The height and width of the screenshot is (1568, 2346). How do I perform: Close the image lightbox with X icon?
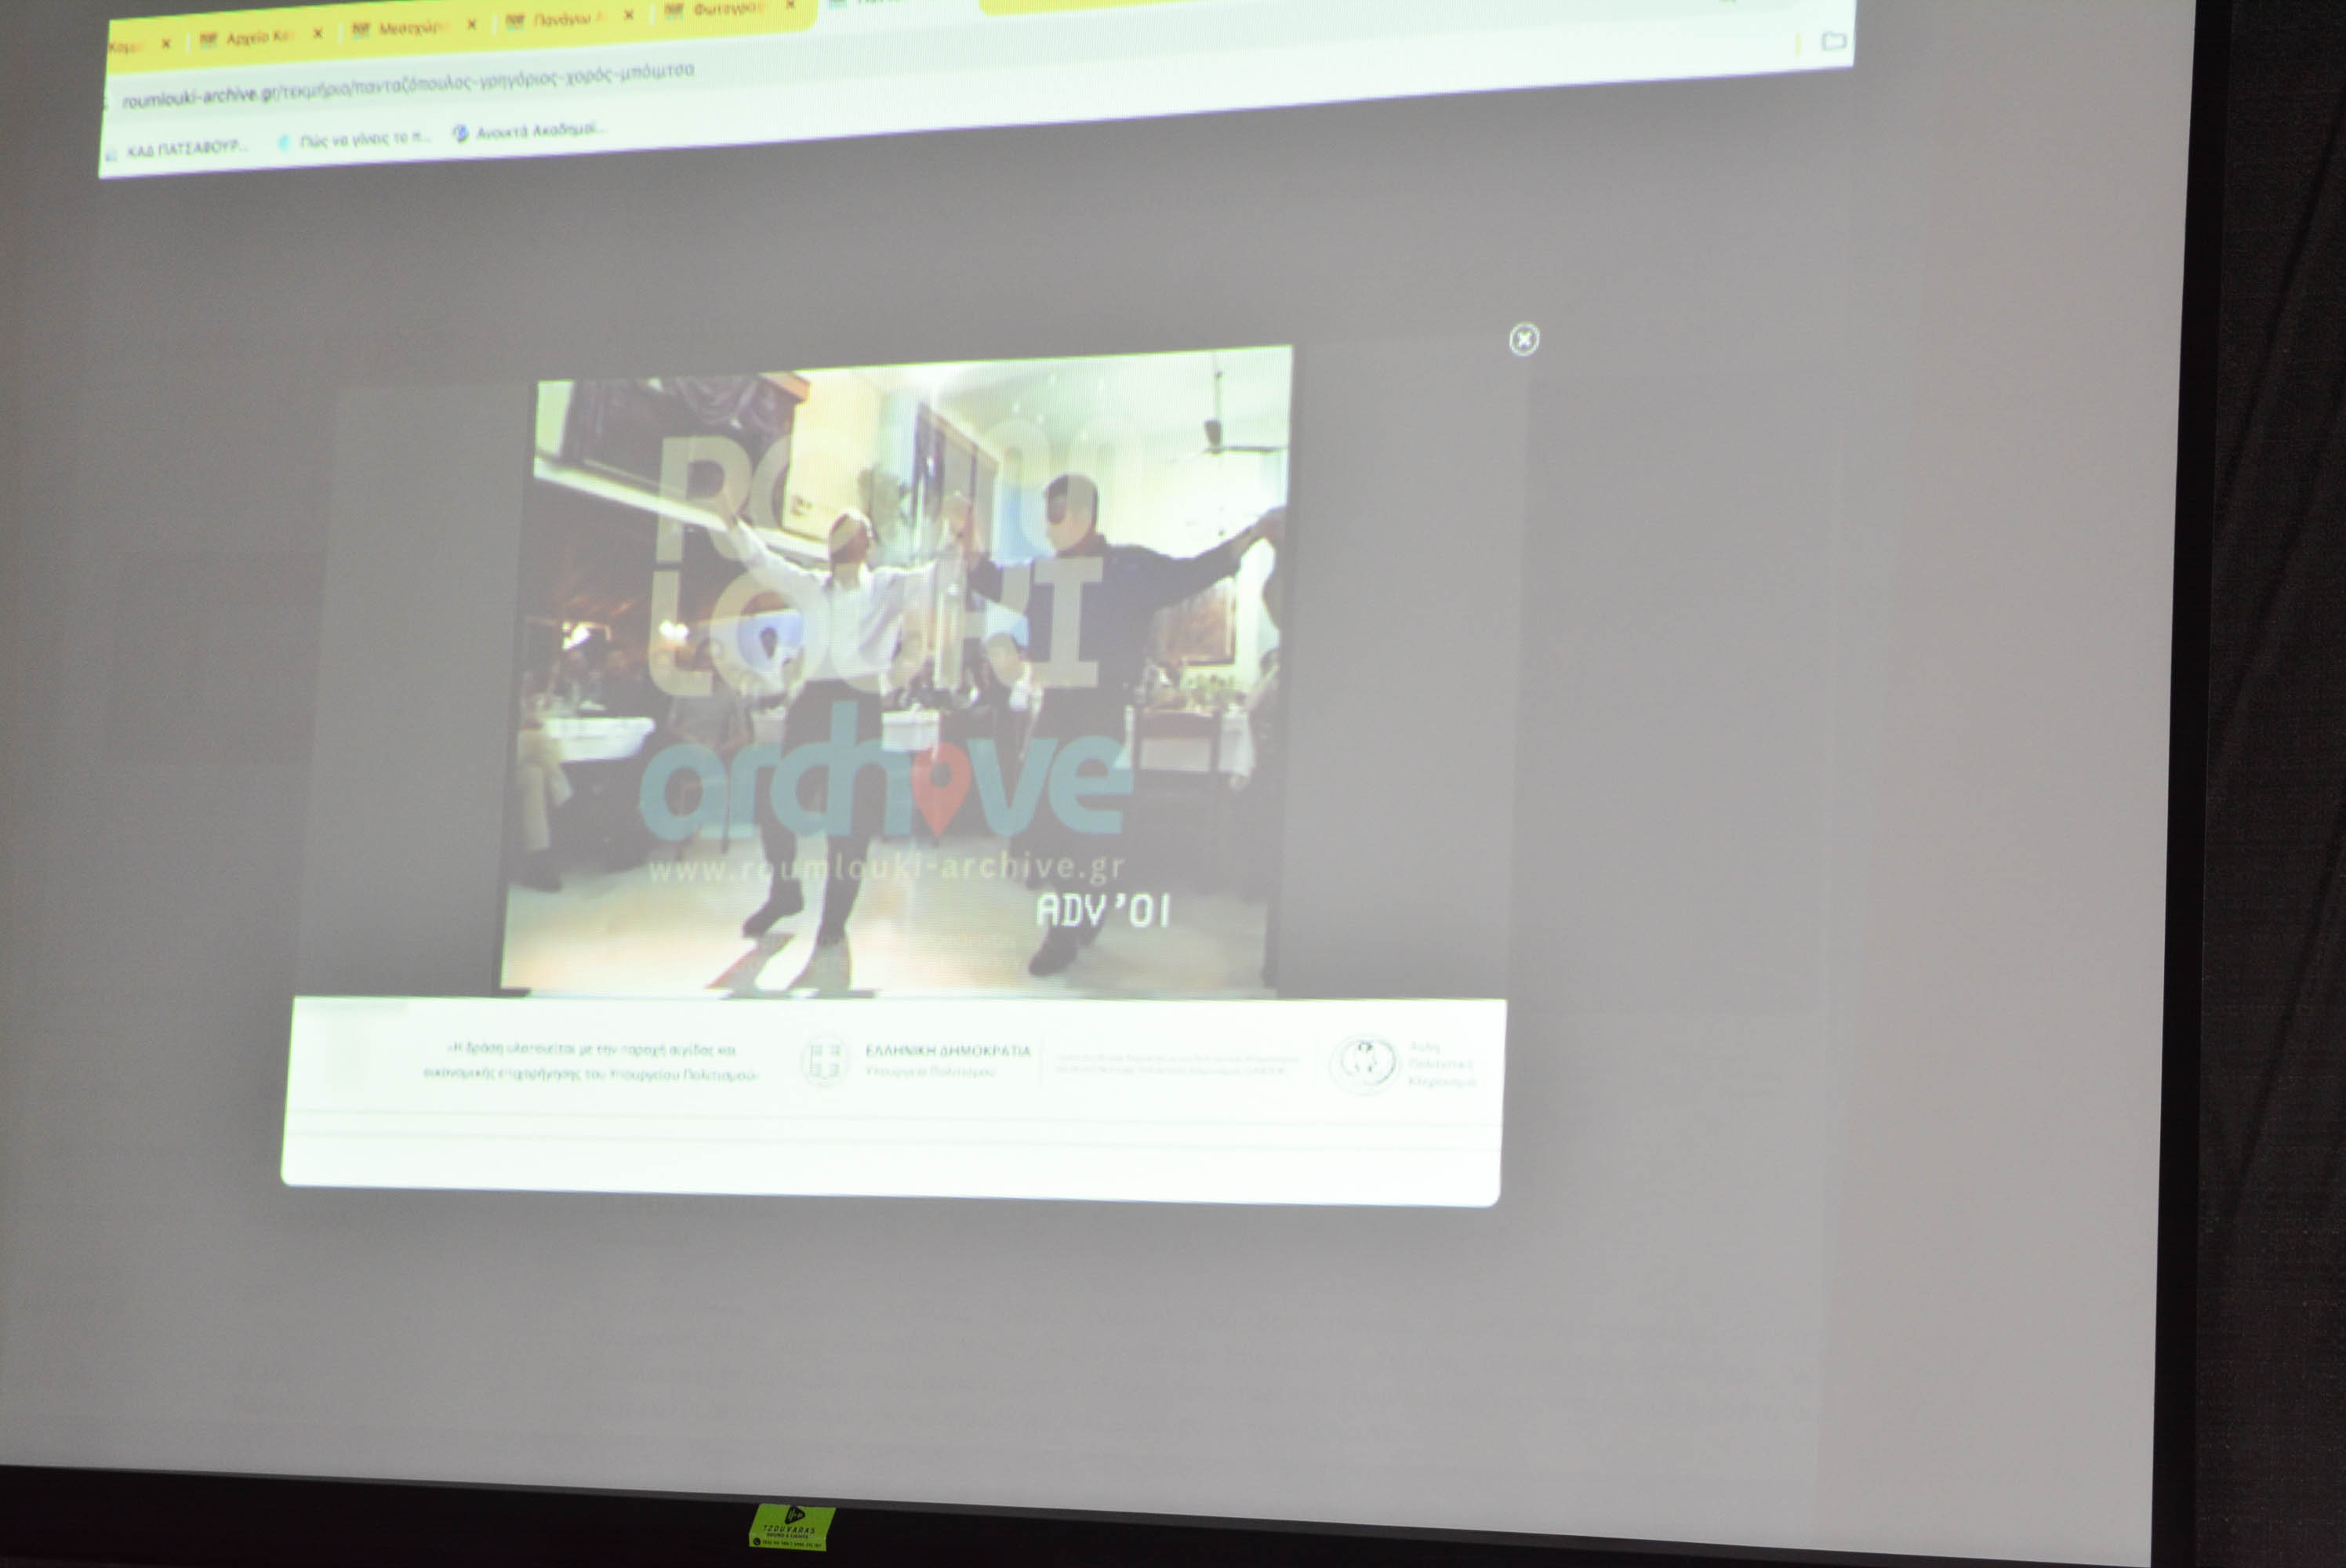[x=1523, y=340]
